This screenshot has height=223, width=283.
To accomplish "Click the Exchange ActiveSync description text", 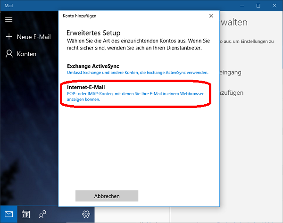I will pos(138,73).
